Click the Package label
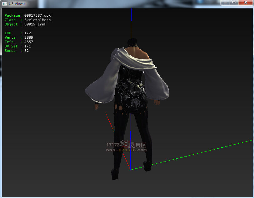The image size is (254, 198). click(13, 15)
